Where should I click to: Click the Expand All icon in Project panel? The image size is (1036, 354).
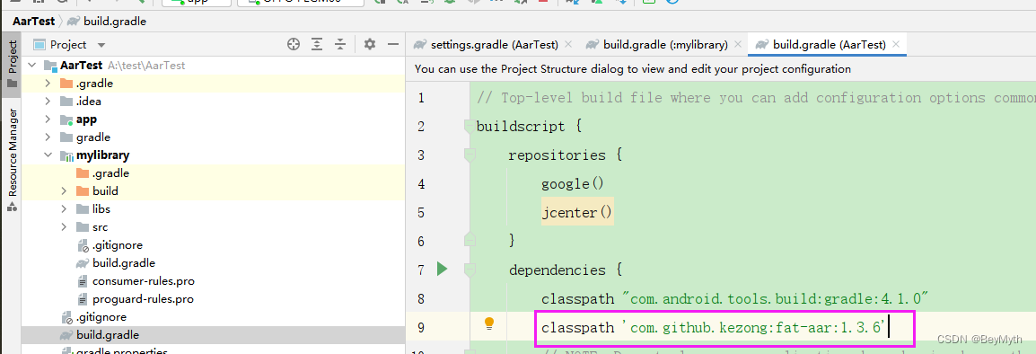pyautogui.click(x=317, y=44)
